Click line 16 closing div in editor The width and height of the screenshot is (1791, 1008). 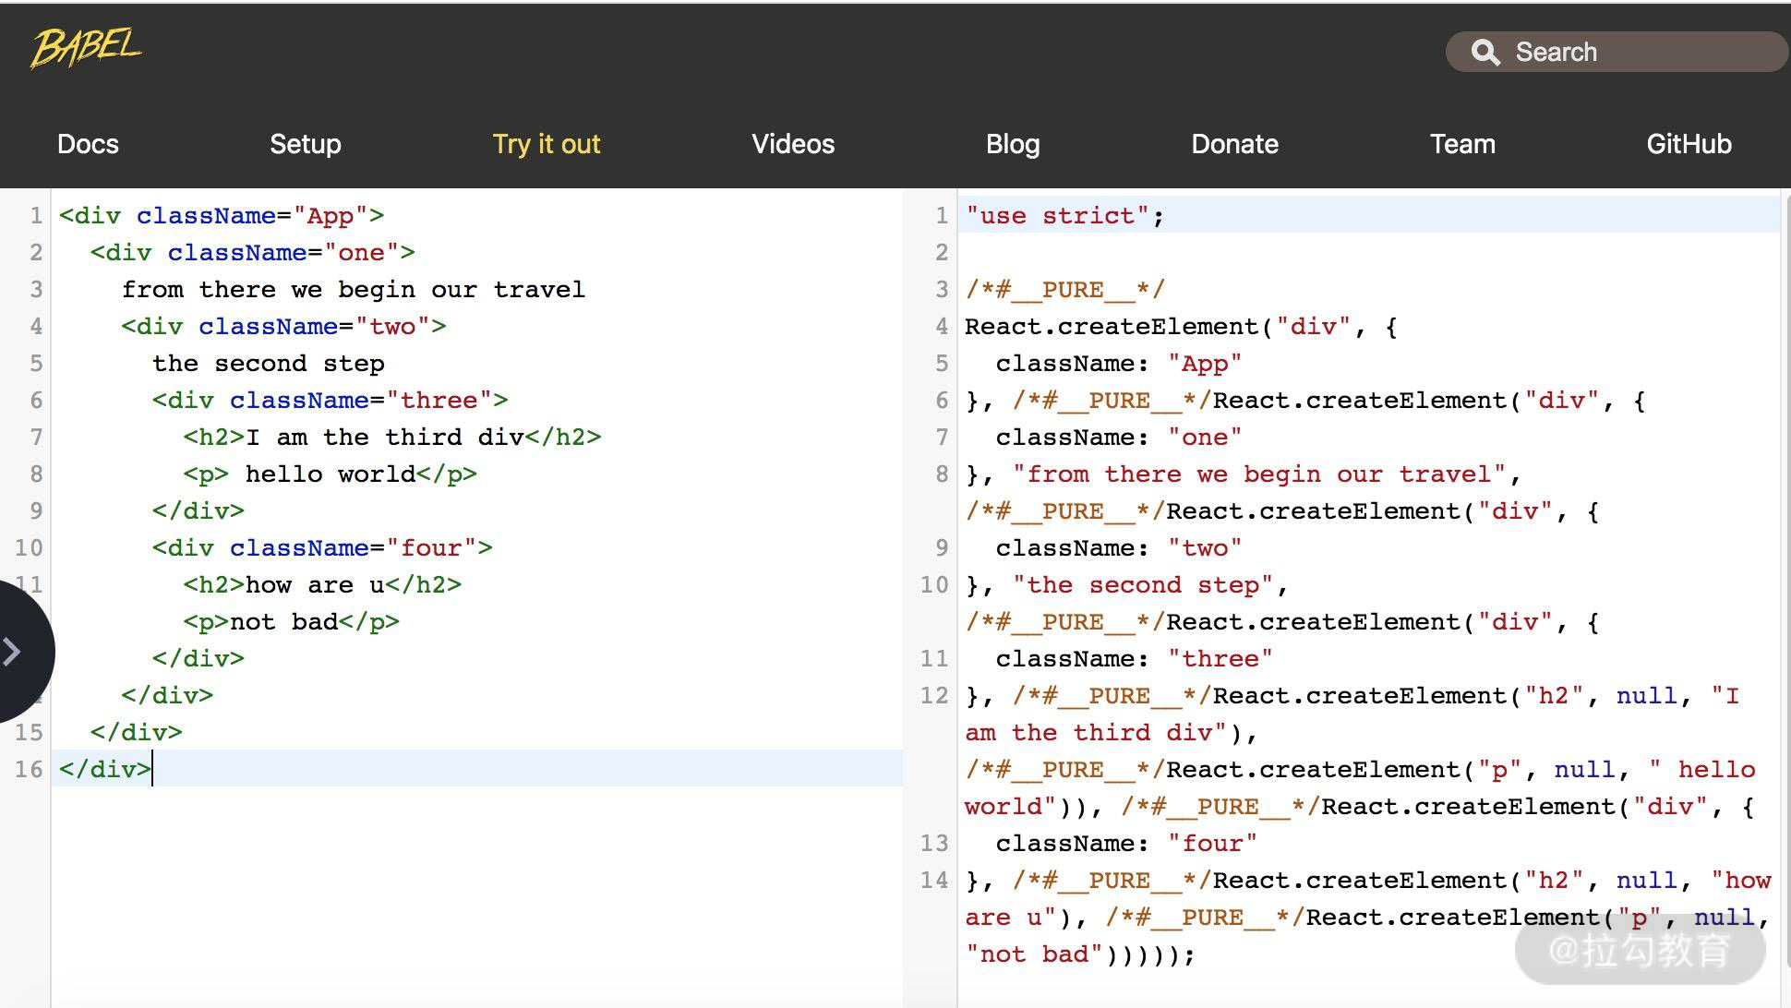point(104,769)
